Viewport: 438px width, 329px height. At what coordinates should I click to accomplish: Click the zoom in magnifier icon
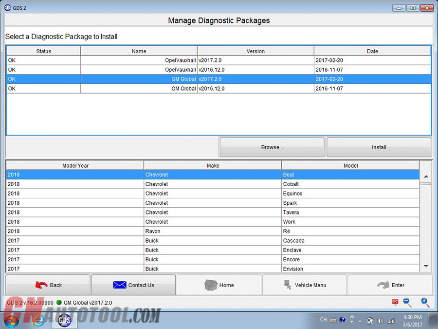click(425, 302)
